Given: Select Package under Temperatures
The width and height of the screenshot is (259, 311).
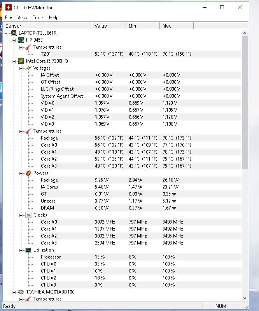Looking at the screenshot, I should point(141,138).
